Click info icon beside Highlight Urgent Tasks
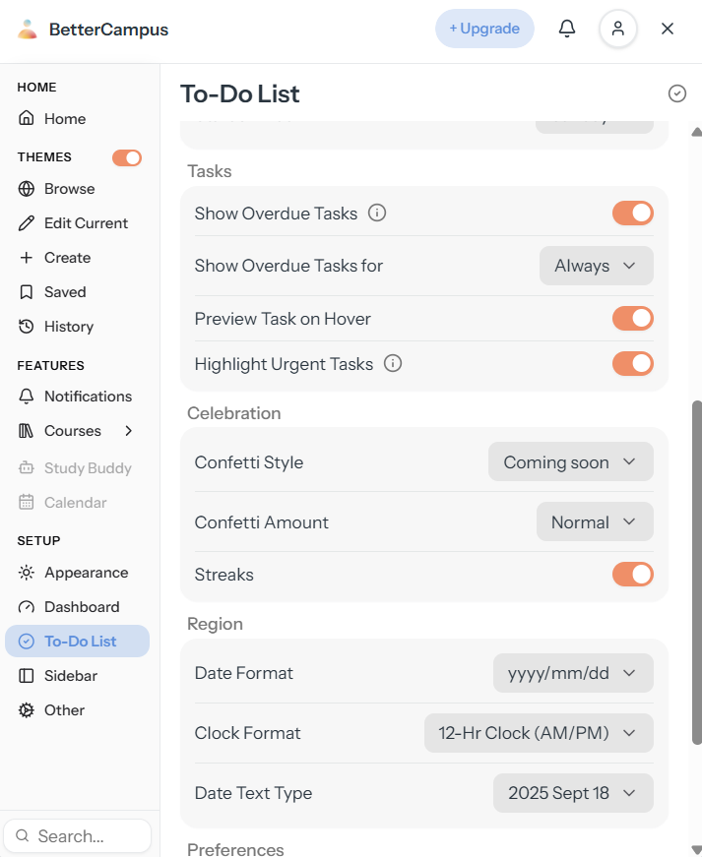Screen dimensions: 702x857 pos(393,363)
